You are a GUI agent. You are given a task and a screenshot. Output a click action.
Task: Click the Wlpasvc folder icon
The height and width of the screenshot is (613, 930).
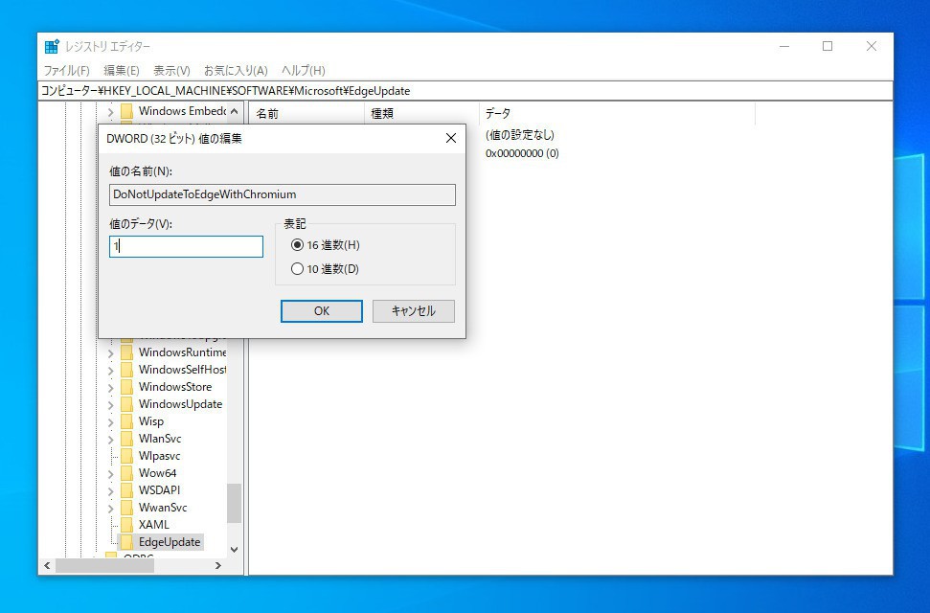coord(126,455)
